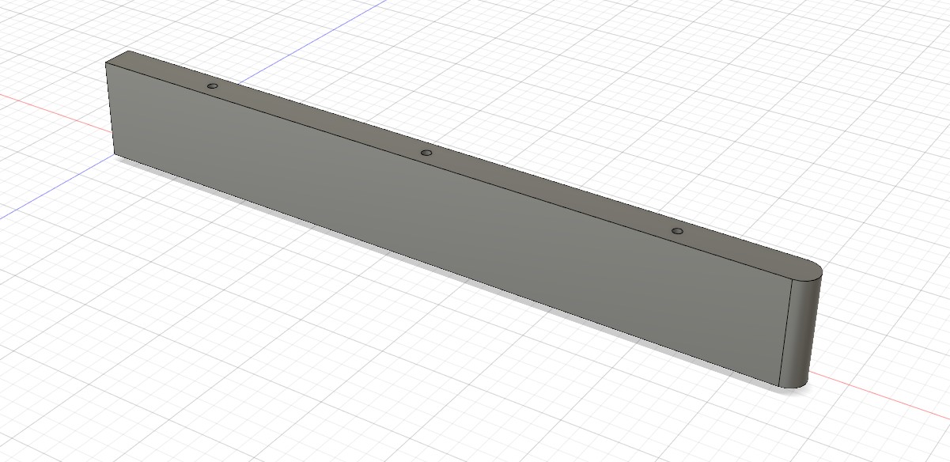Select the hole nearest the rounded end
Viewport: 950px width, 462px height.
click(677, 231)
